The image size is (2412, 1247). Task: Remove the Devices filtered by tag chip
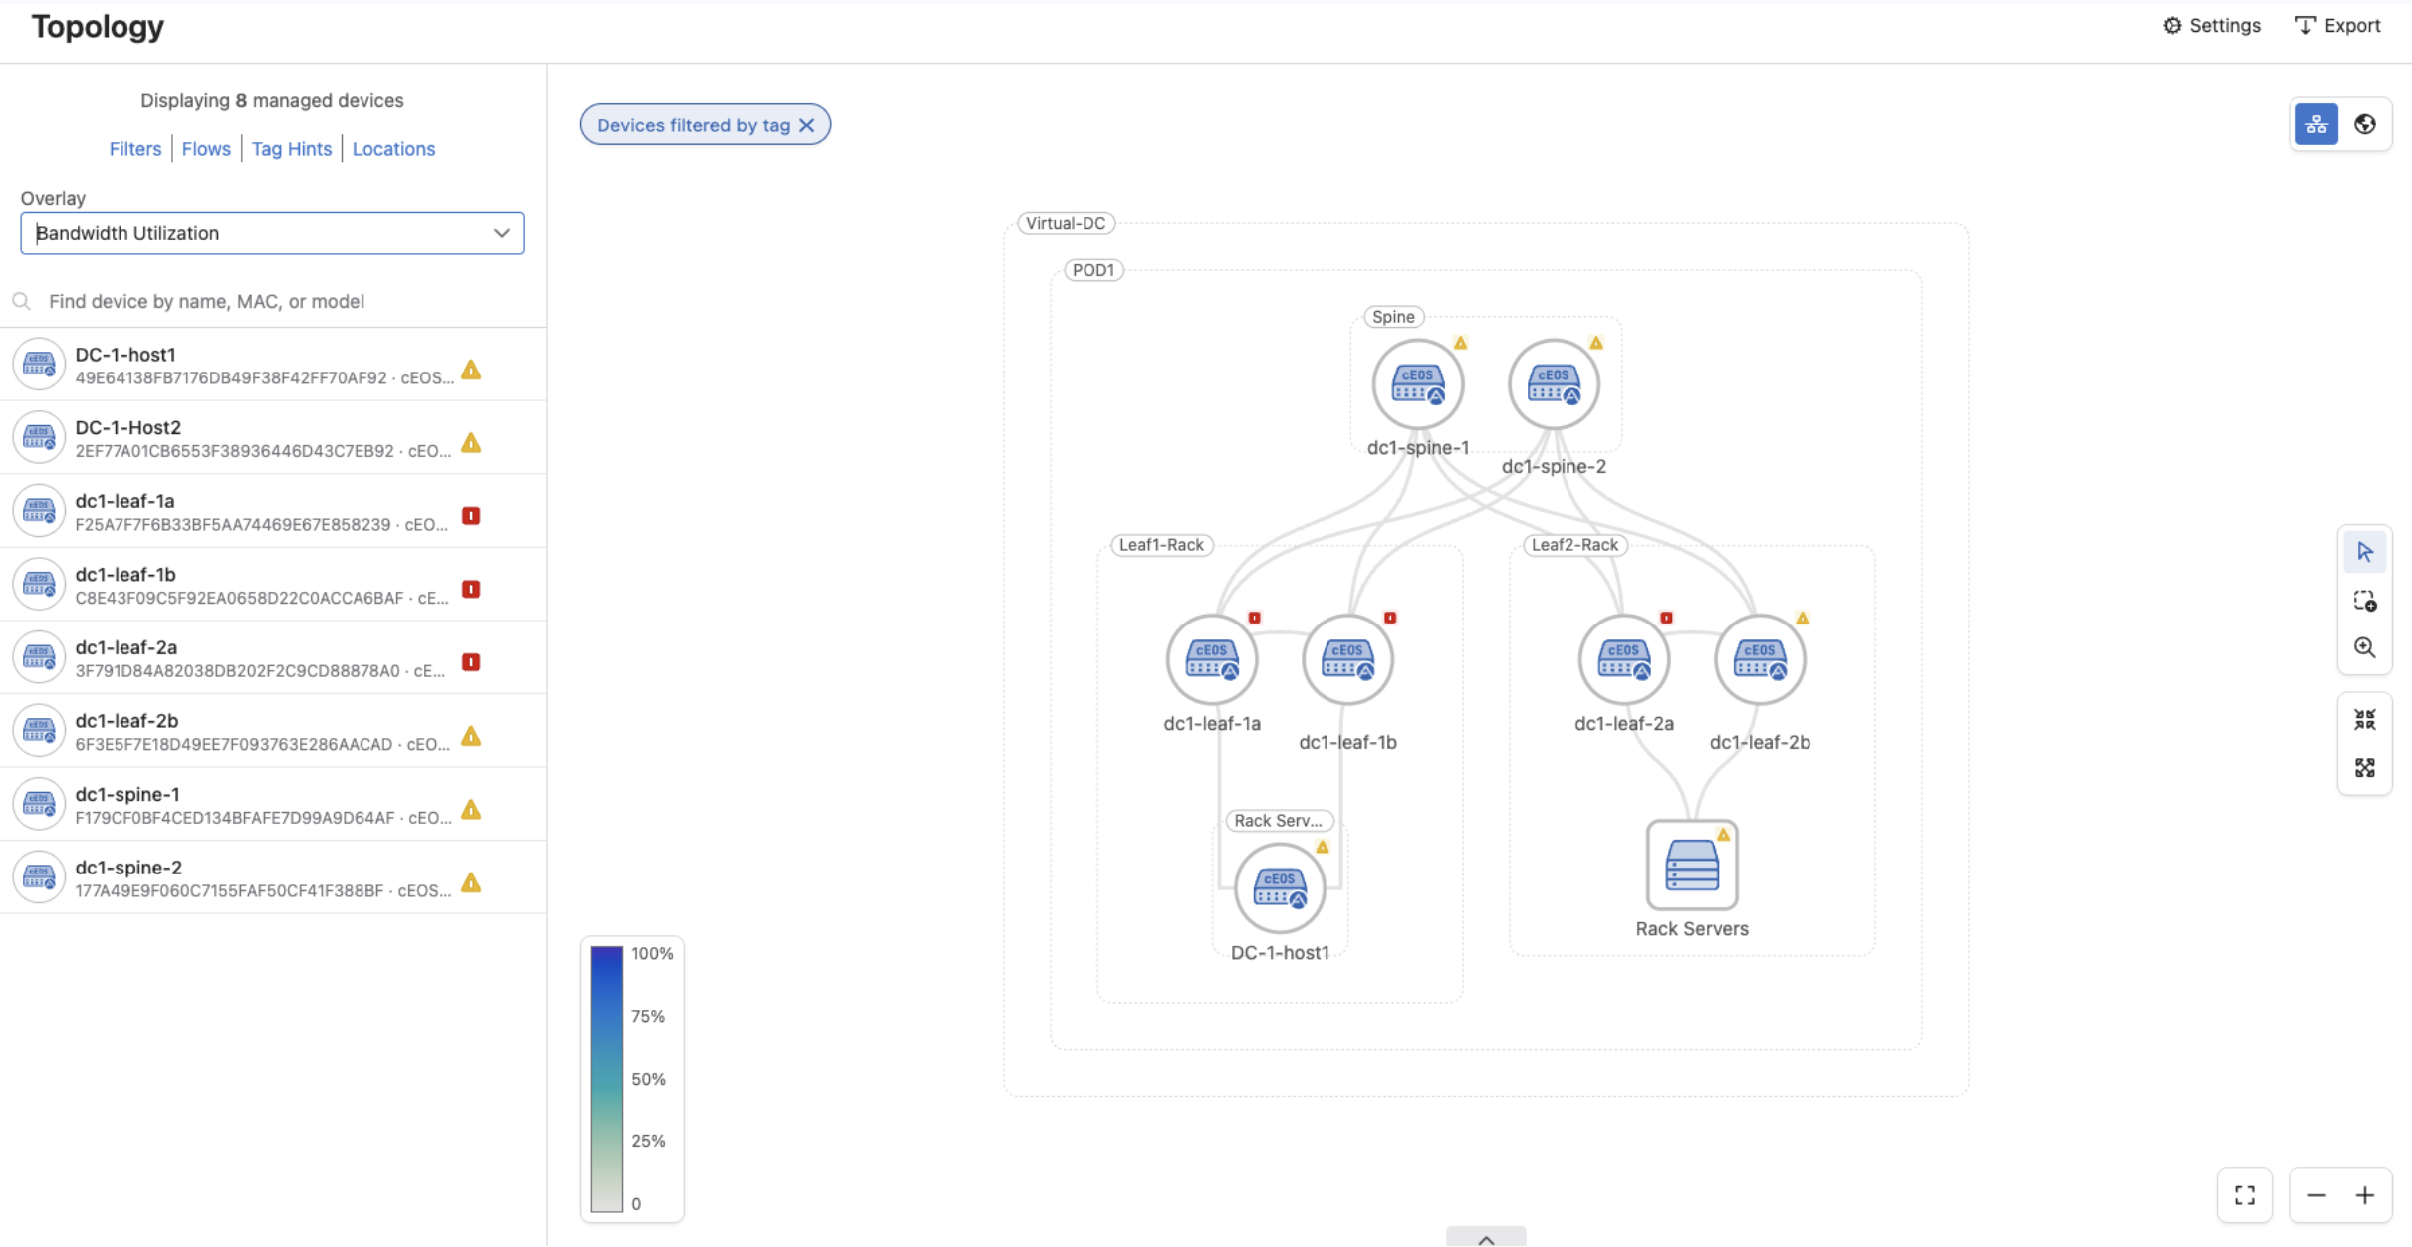pos(807,125)
